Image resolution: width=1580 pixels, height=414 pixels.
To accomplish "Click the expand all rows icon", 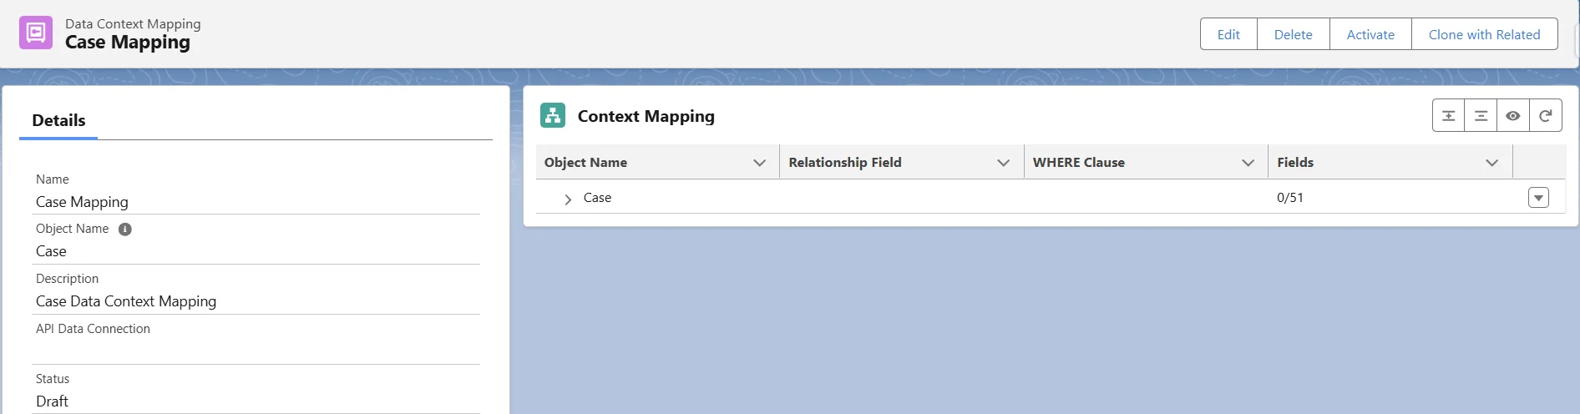I will point(1448,116).
